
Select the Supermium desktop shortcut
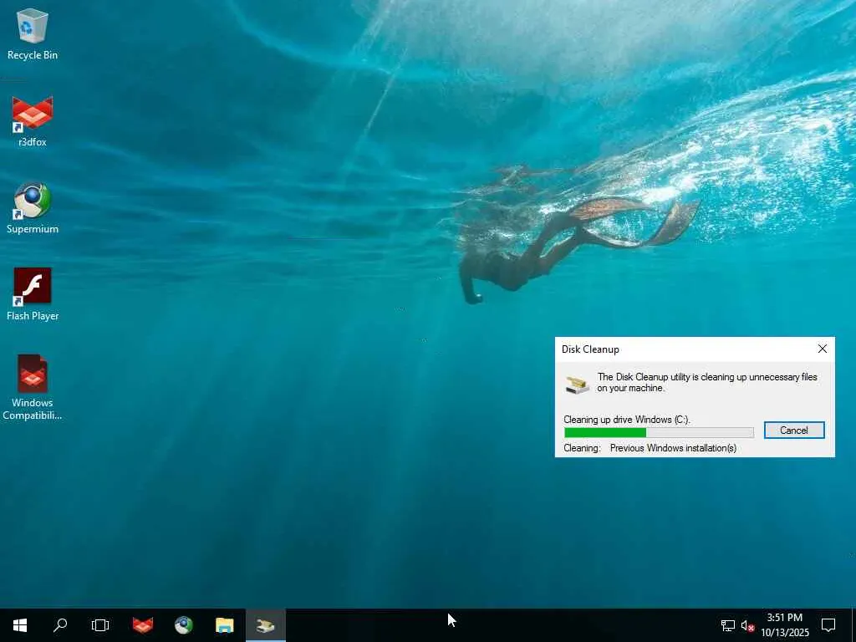pyautogui.click(x=33, y=208)
